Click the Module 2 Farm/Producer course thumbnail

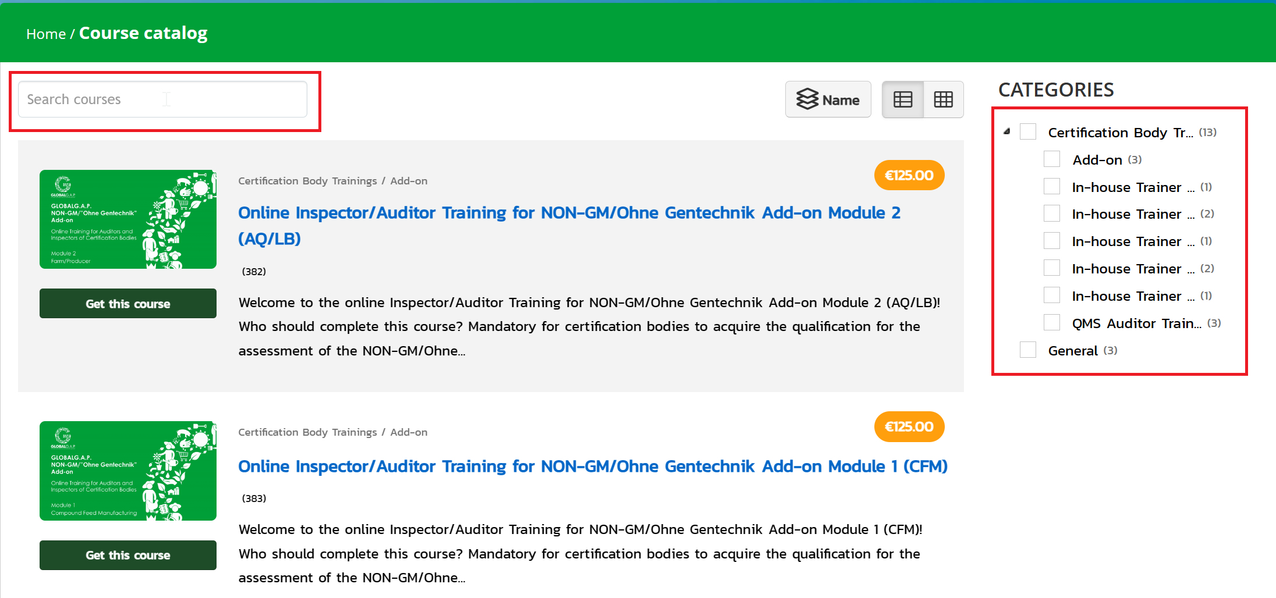pos(128,219)
